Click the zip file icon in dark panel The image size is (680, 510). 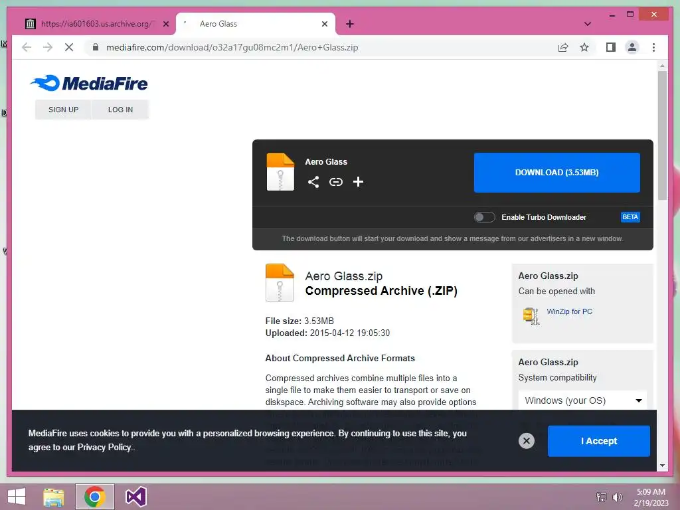[x=280, y=172]
